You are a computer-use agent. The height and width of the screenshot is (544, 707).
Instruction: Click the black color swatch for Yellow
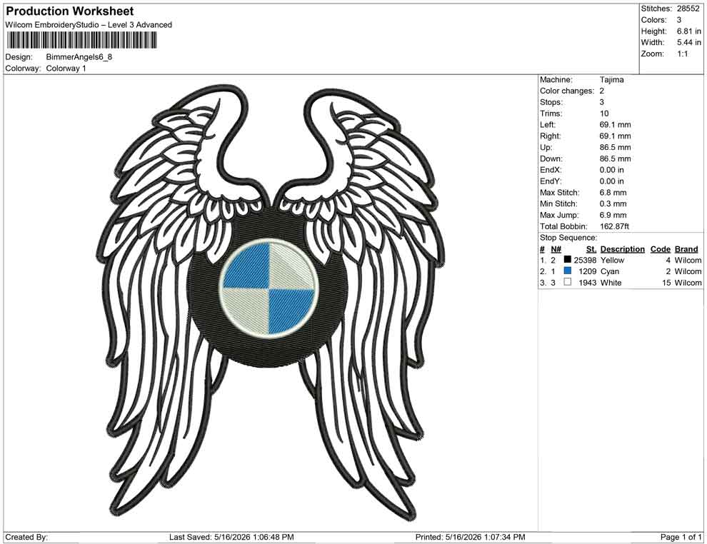coord(568,260)
